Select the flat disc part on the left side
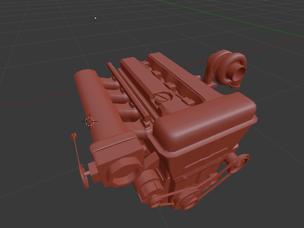This screenshot has width=304, height=228. pyautogui.click(x=83, y=176)
